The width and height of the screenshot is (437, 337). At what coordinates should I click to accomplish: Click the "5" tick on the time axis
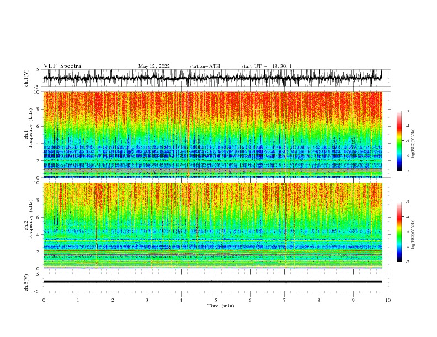point(216,300)
